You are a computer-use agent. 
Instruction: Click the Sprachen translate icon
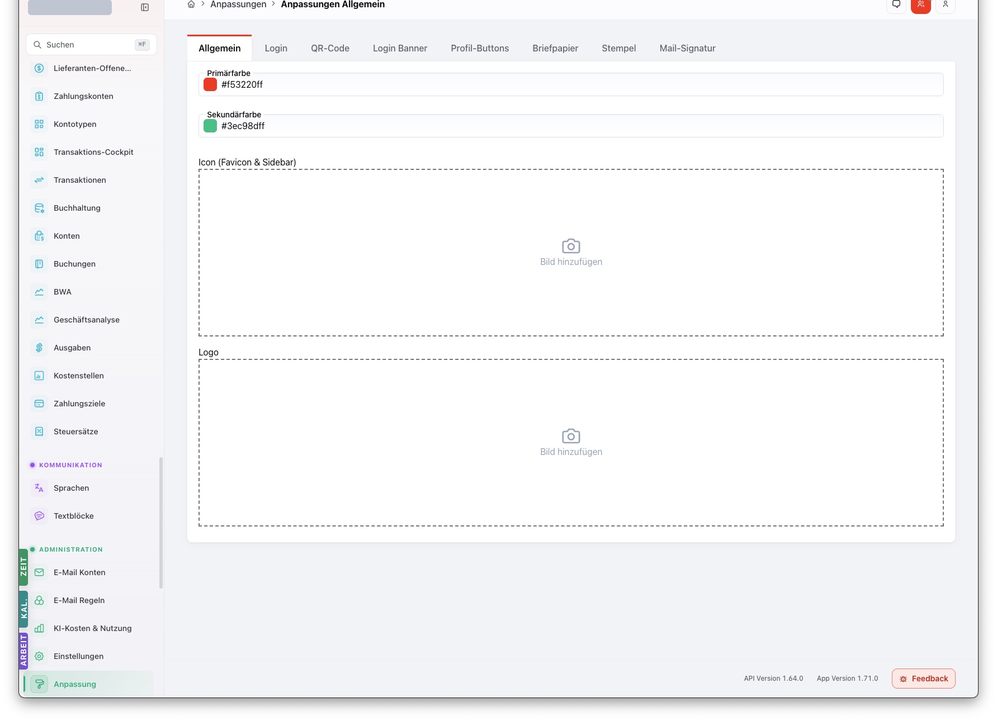click(x=39, y=488)
